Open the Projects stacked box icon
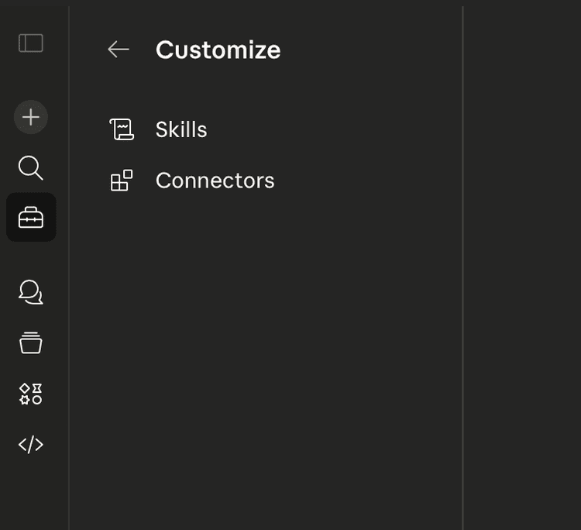This screenshot has width=581, height=530. coord(31,342)
